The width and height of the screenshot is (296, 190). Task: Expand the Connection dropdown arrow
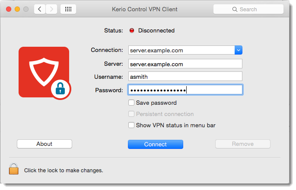click(x=239, y=50)
